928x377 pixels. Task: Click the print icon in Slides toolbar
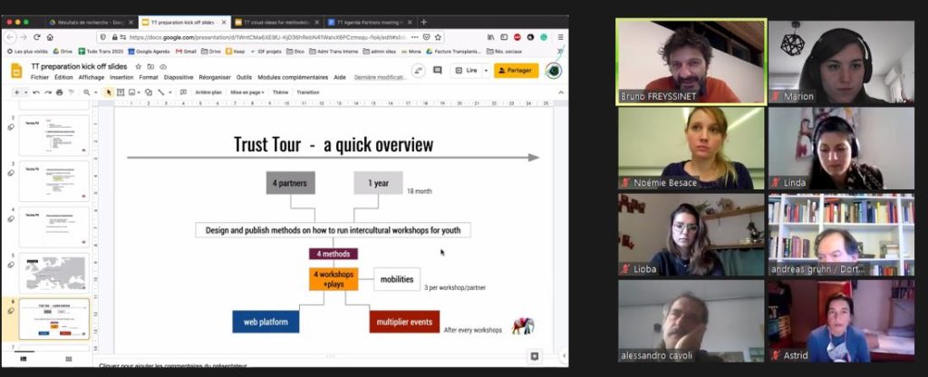point(59,92)
